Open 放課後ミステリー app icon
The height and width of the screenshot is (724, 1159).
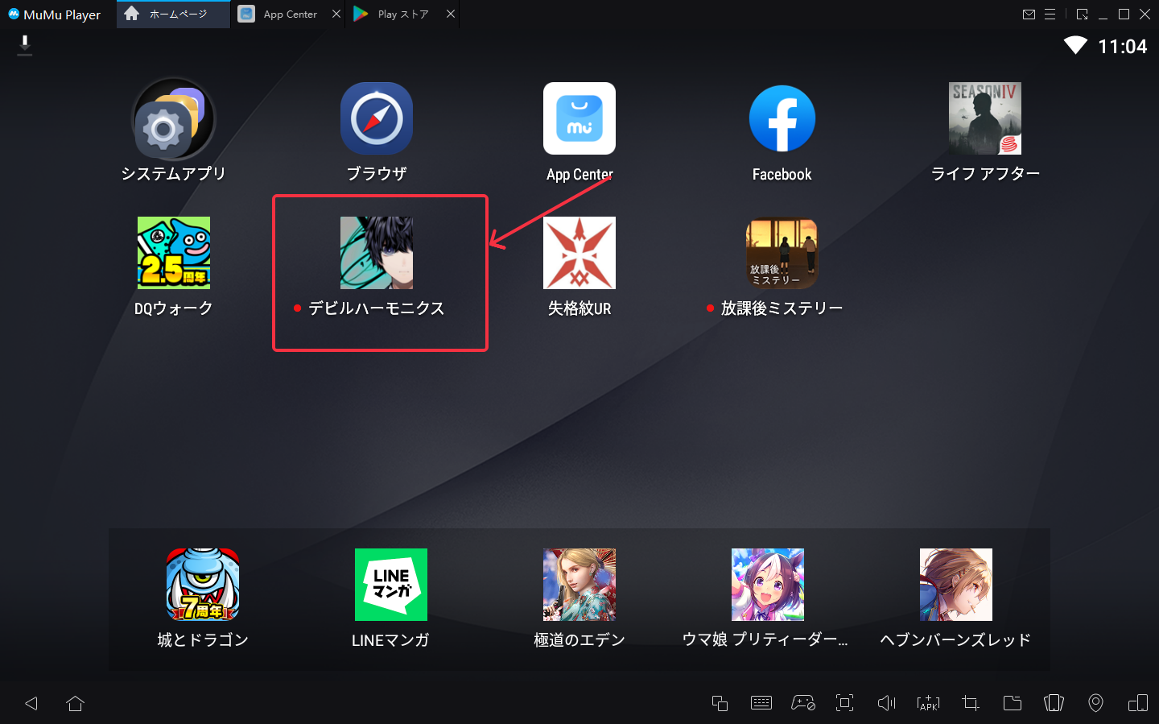782,253
